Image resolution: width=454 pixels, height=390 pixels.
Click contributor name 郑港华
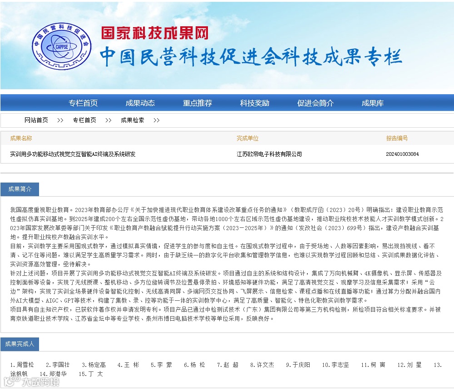[58, 374]
